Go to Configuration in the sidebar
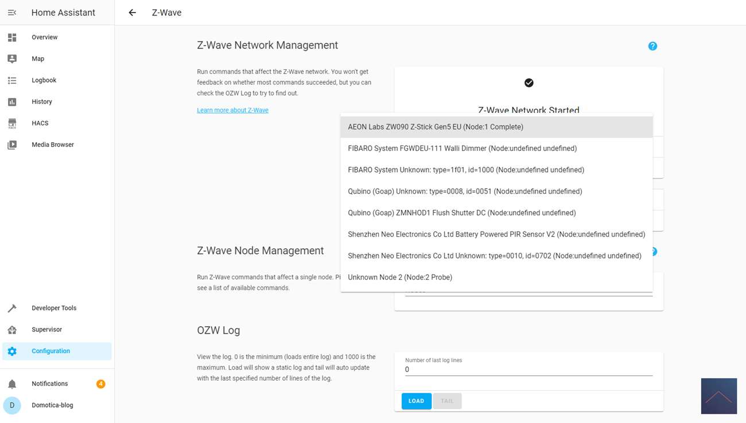Viewport: 746px width, 423px height. point(50,351)
